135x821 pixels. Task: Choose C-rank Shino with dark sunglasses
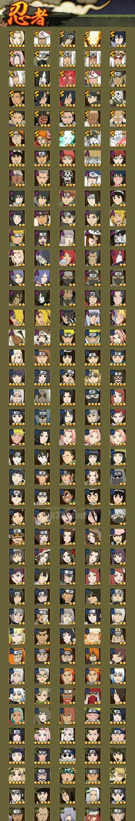point(67,756)
